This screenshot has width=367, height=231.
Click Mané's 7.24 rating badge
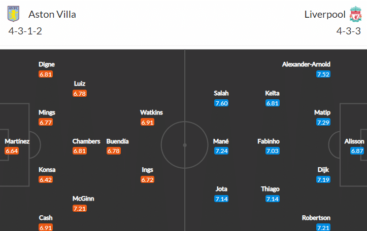[221, 151]
